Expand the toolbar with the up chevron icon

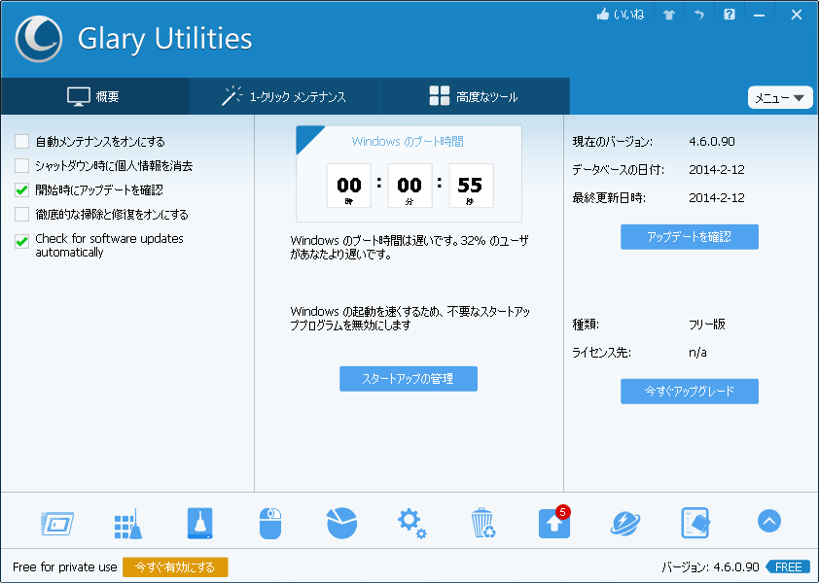tap(768, 521)
